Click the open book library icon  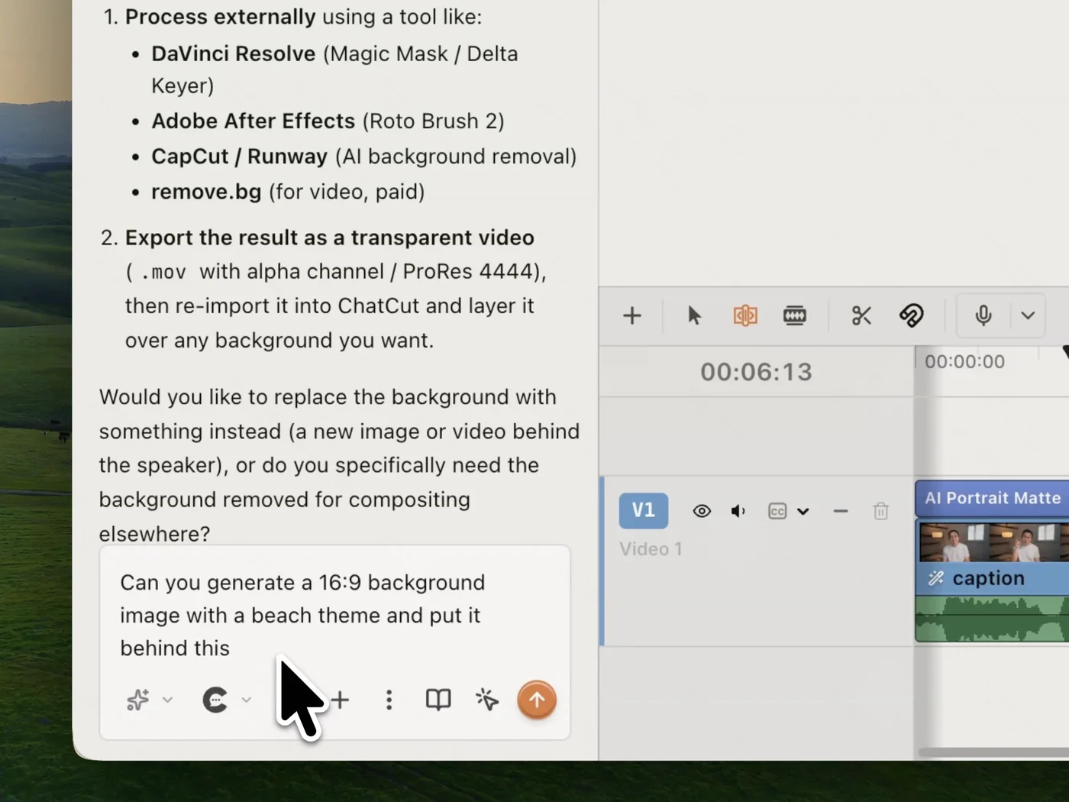(x=438, y=700)
